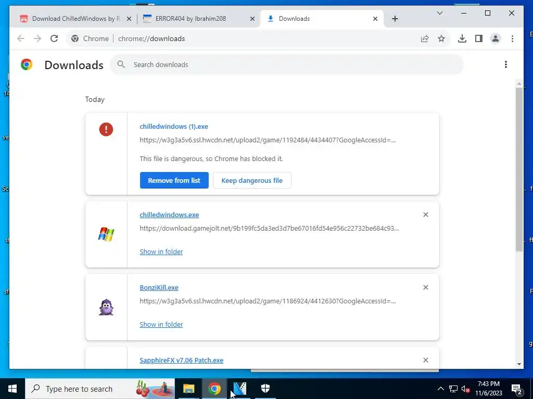Click the page vertical scrollbar thumb

point(519,170)
